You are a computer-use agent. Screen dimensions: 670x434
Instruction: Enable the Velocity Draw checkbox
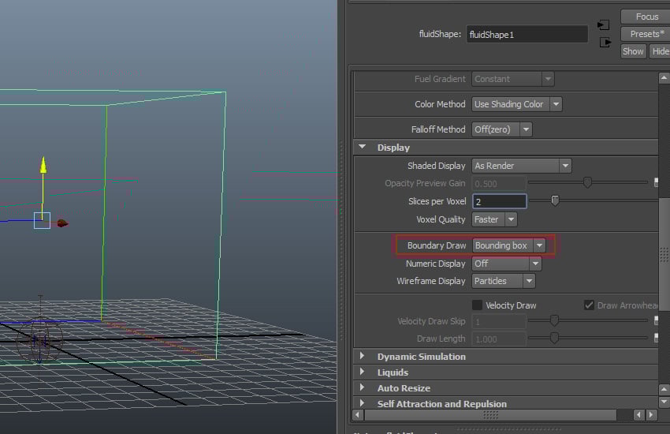tap(477, 305)
